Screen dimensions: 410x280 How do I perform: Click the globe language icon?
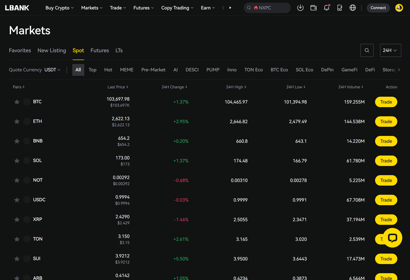click(x=353, y=8)
